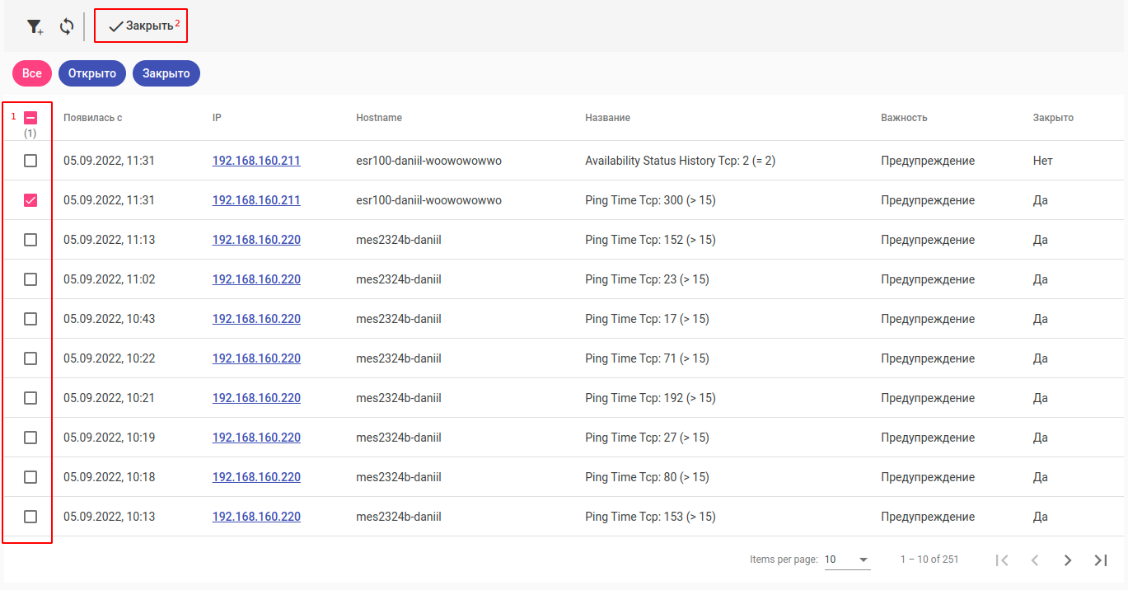The width and height of the screenshot is (1128, 590).
Task: Click the Важность column header
Action: point(904,118)
